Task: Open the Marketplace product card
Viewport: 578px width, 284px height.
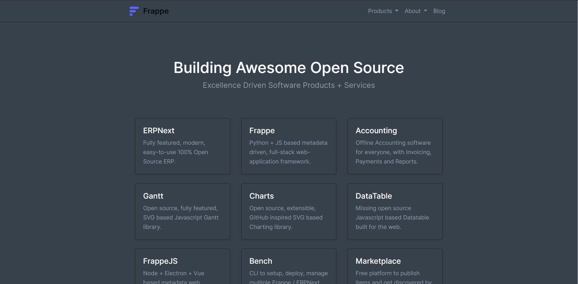Action: 395,266
